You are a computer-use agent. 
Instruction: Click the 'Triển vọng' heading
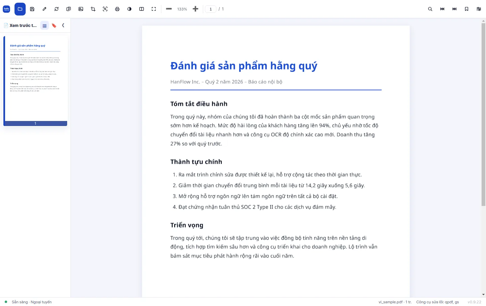[187, 225]
